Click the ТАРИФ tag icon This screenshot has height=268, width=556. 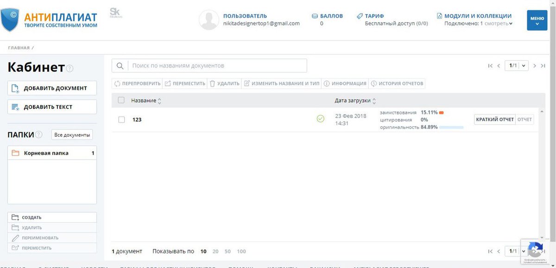point(360,16)
